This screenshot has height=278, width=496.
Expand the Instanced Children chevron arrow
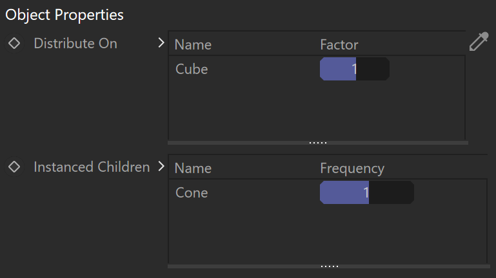161,166
